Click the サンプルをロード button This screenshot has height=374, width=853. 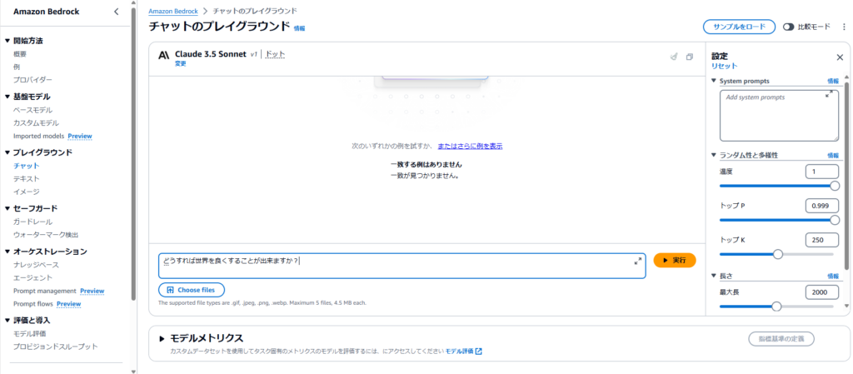pyautogui.click(x=739, y=27)
